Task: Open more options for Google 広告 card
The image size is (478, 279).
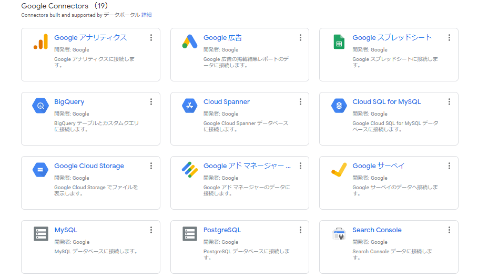Action: pos(301,37)
